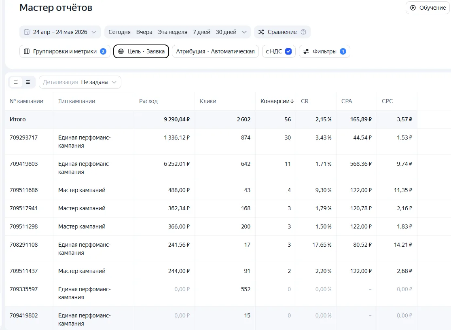Image resolution: width=451 pixels, height=330 pixels.
Task: Click clicks value 552
Action: pos(246,290)
